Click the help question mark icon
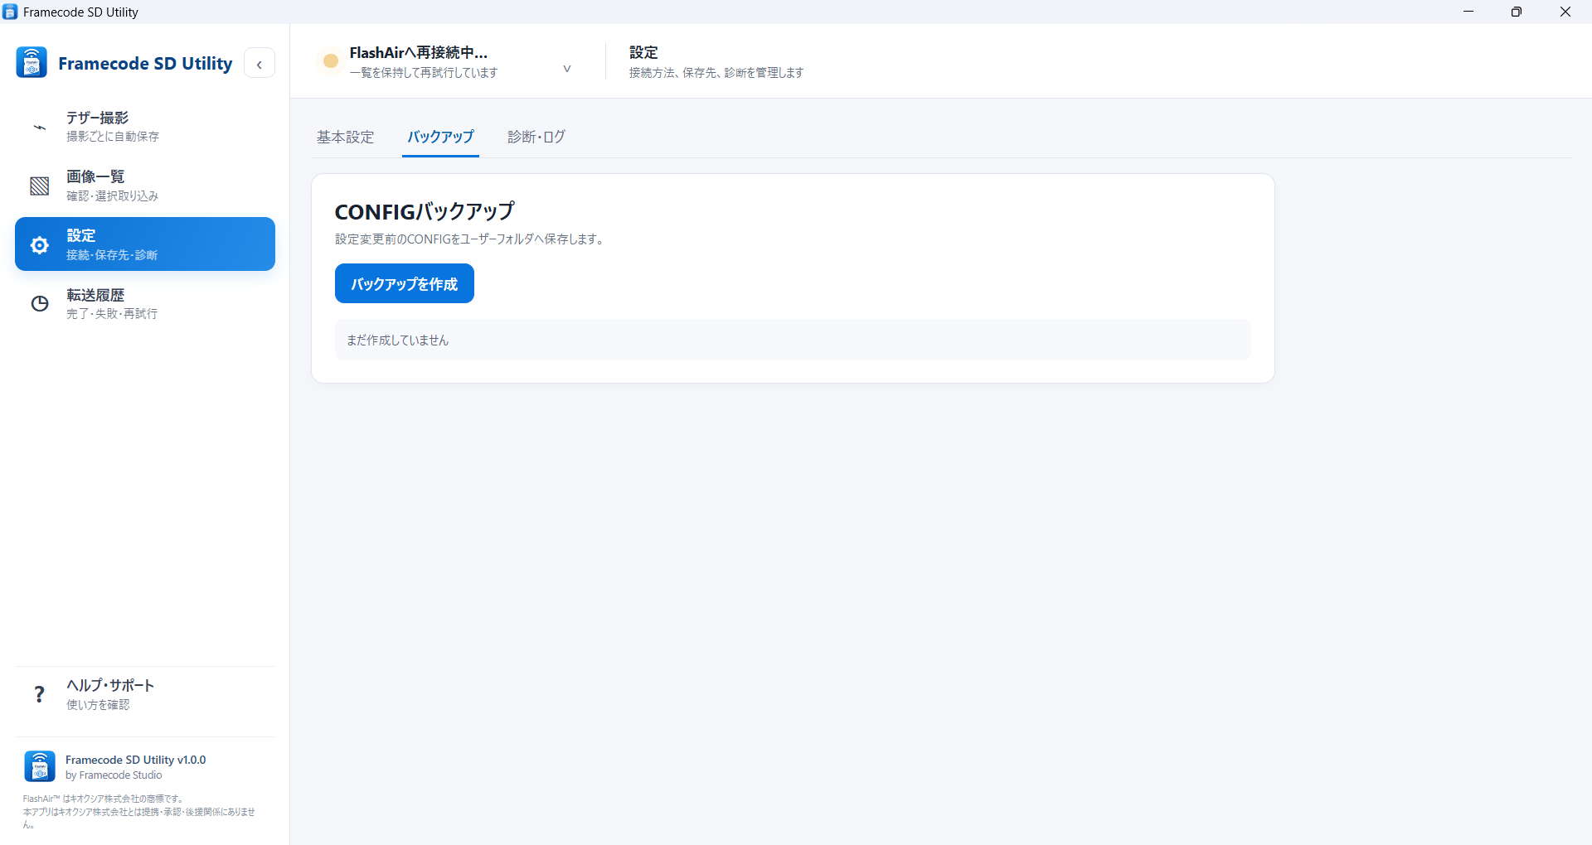 point(39,694)
